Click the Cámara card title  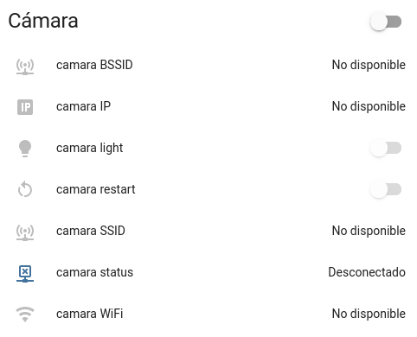tap(43, 21)
